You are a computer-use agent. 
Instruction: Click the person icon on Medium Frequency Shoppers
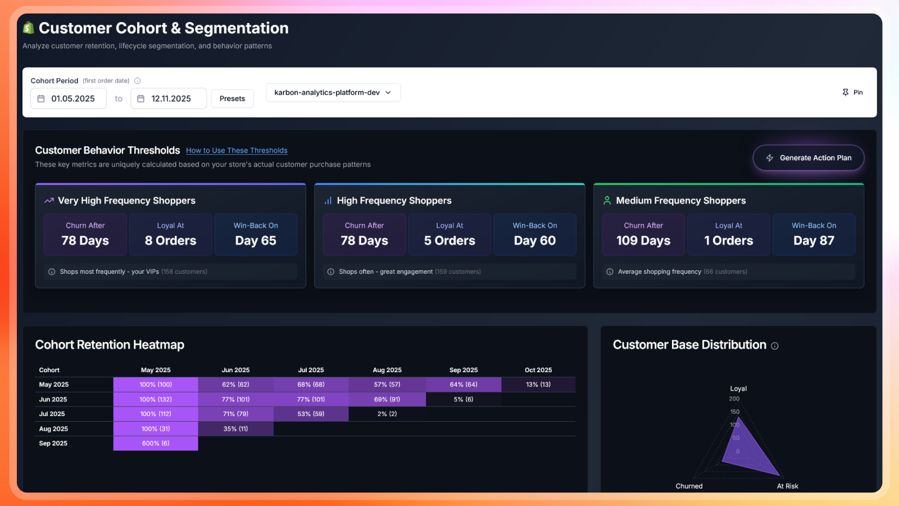click(x=607, y=200)
